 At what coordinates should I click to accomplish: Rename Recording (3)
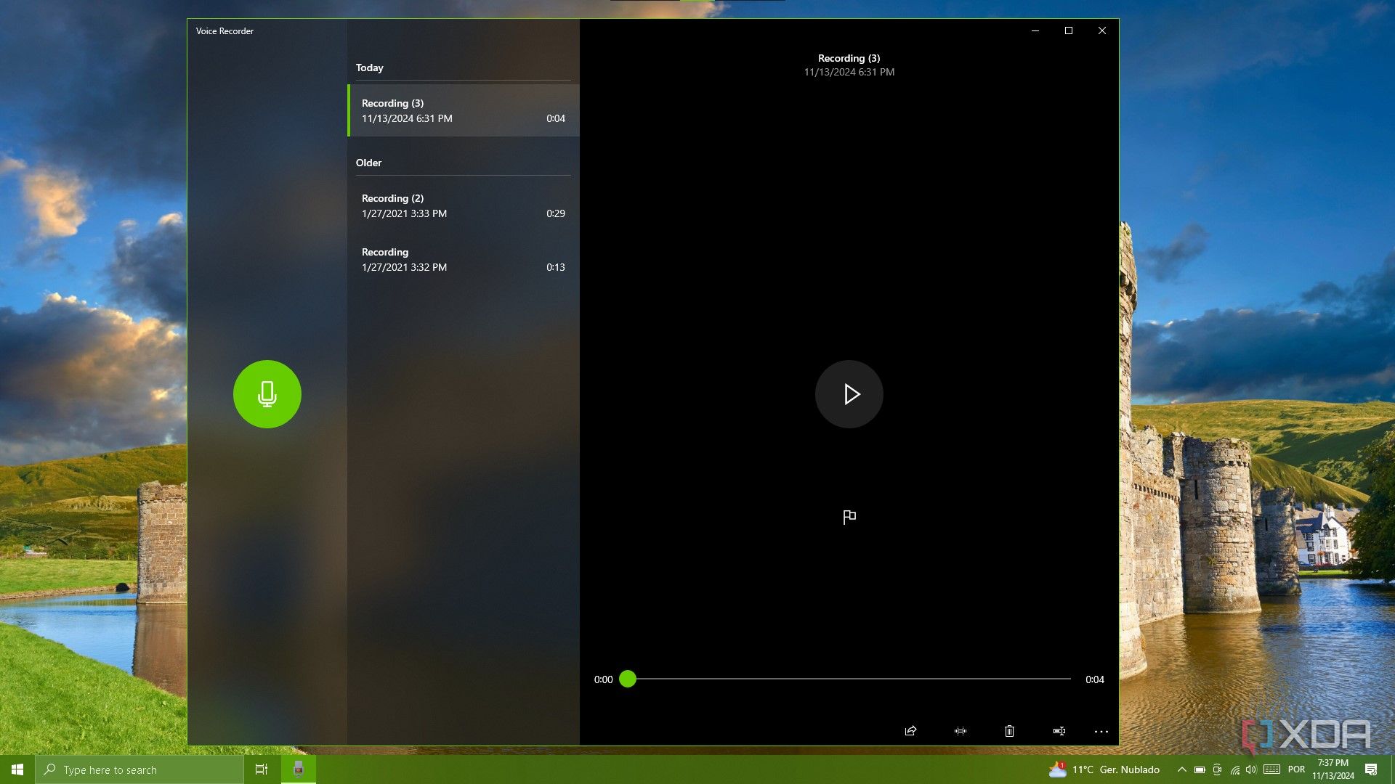point(1059,731)
